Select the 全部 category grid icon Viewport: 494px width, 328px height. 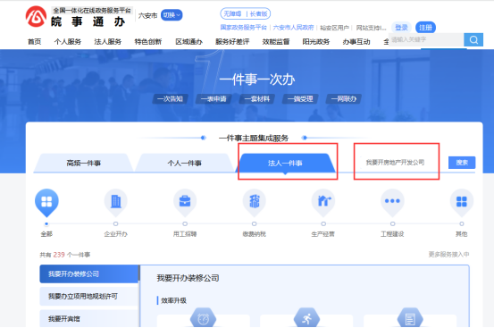pos(46,202)
